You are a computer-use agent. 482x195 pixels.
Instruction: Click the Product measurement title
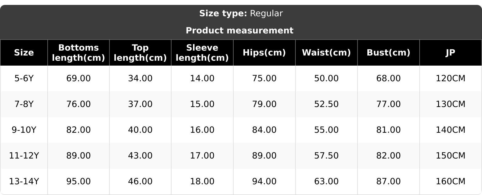point(240,31)
